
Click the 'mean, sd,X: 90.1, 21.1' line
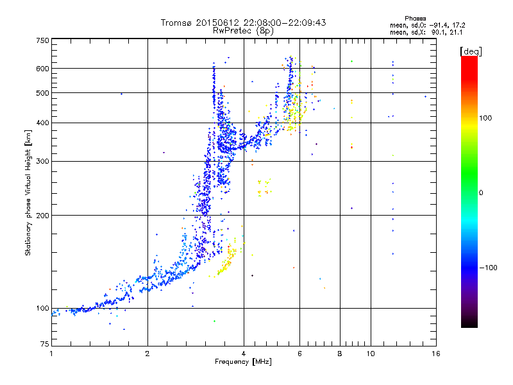click(x=426, y=32)
